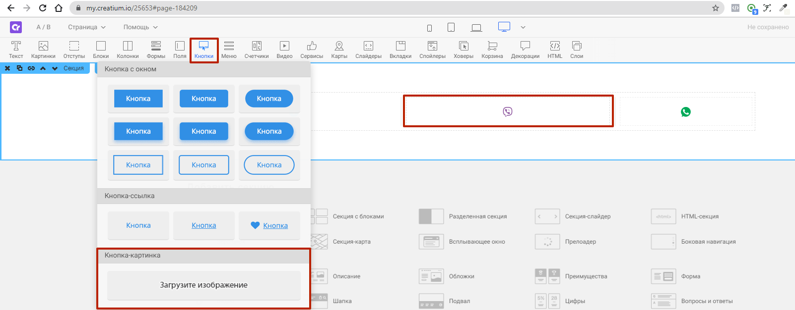The width and height of the screenshot is (795, 310).
Task: Open the Помощь dropdown menu
Action: [x=140, y=27]
